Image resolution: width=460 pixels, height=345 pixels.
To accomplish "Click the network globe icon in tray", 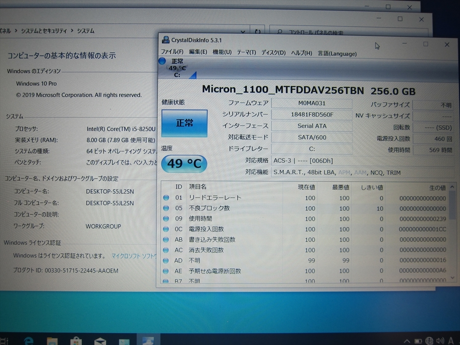I will [x=429, y=341].
